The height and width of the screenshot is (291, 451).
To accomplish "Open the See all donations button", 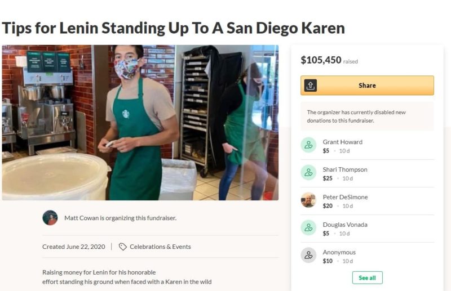I will [x=368, y=278].
